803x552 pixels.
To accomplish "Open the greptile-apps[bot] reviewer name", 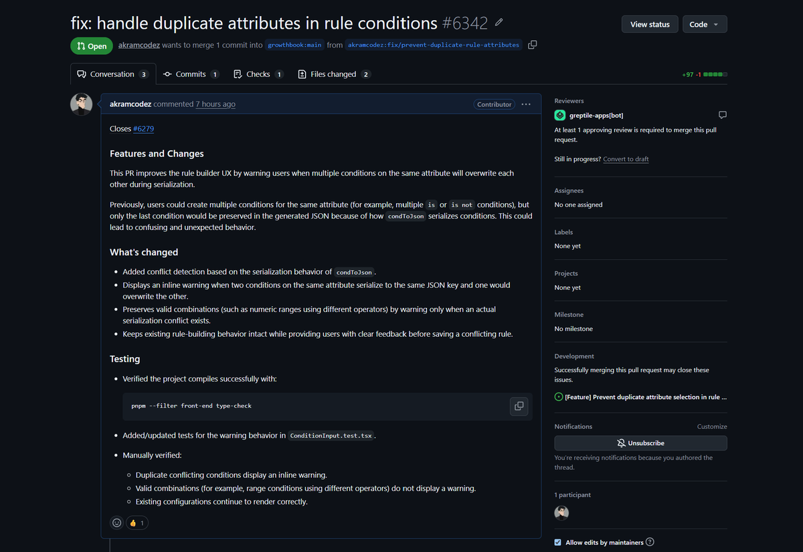I will 596,116.
